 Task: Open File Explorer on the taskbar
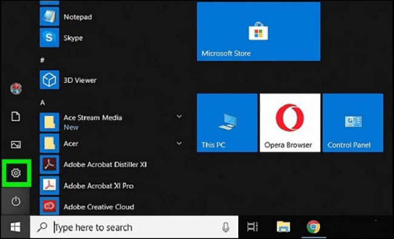point(284,227)
